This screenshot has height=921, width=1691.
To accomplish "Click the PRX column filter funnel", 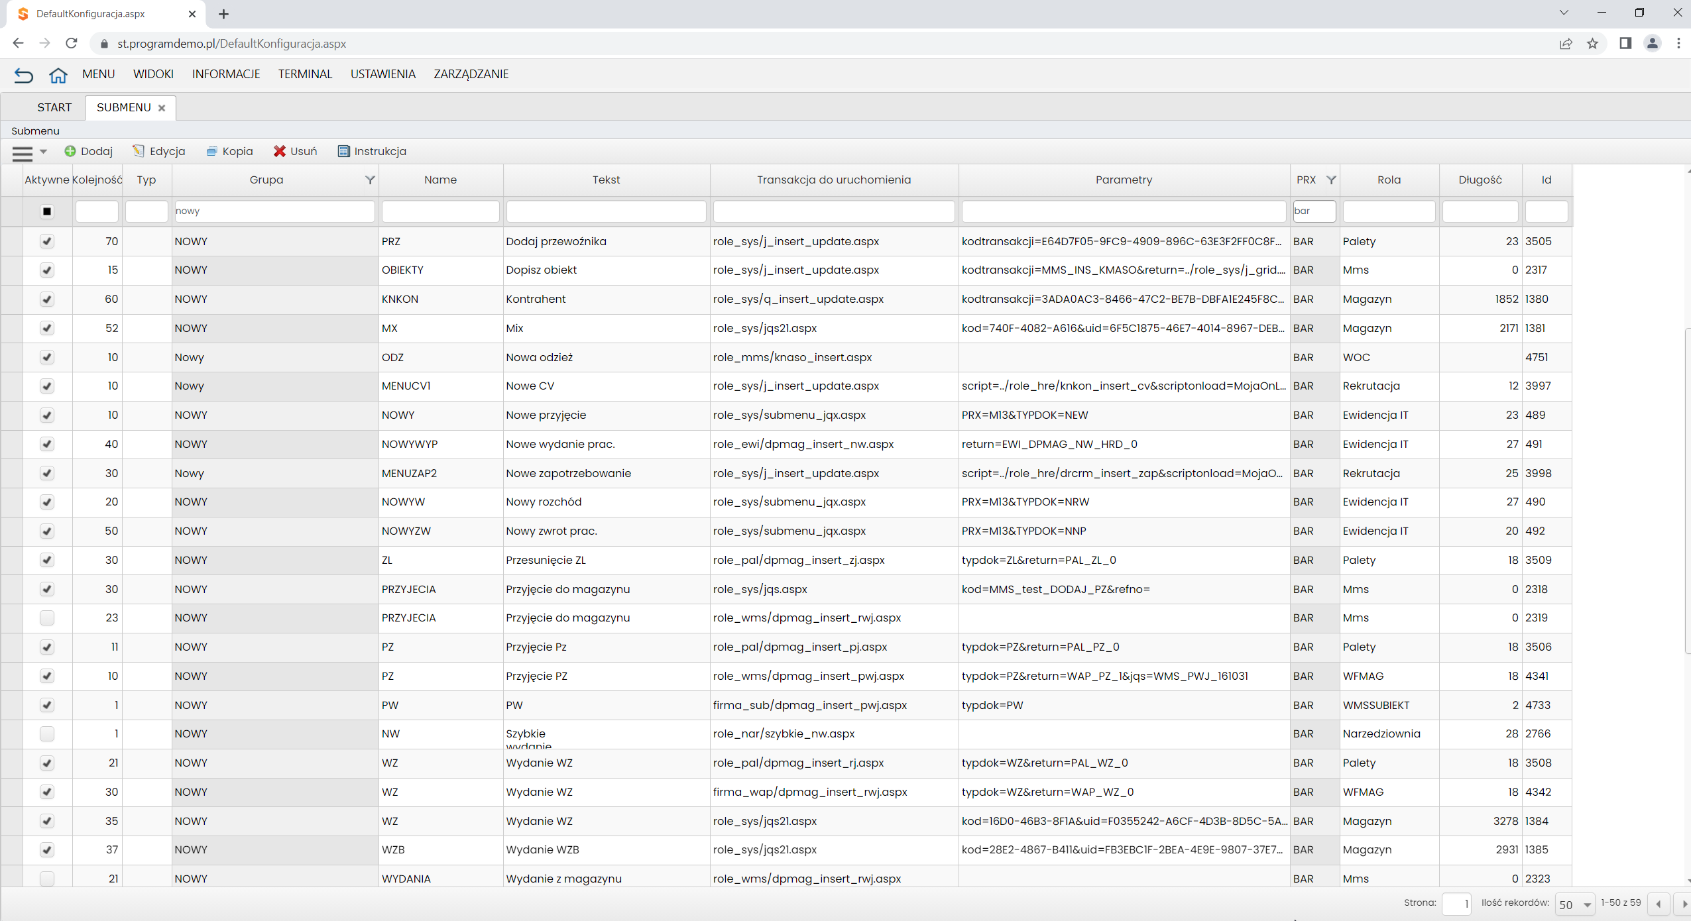I will 1330,180.
